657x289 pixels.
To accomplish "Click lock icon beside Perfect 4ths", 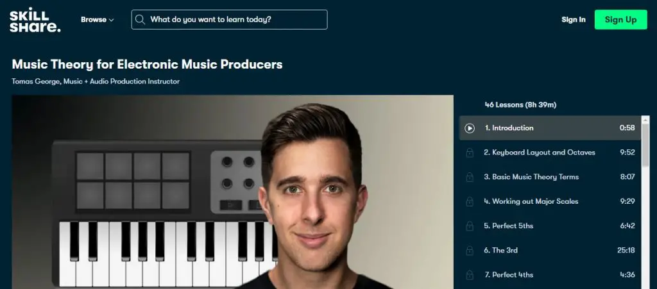I will pyautogui.click(x=470, y=275).
